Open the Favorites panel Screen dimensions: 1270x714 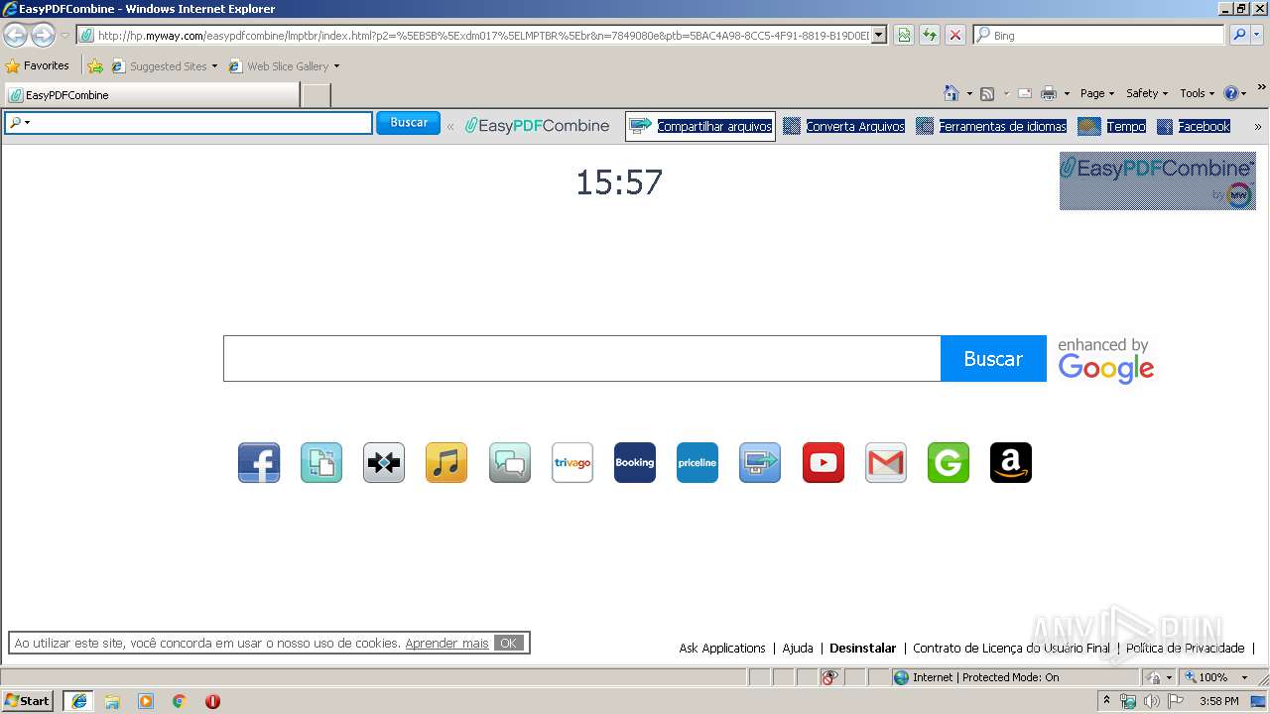38,65
